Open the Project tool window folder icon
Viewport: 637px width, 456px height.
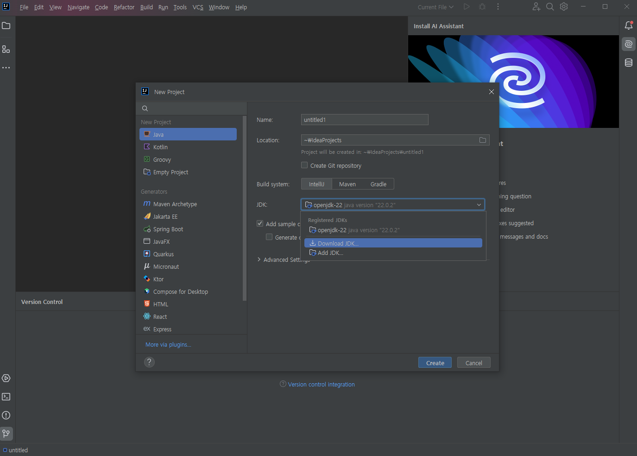(6, 25)
